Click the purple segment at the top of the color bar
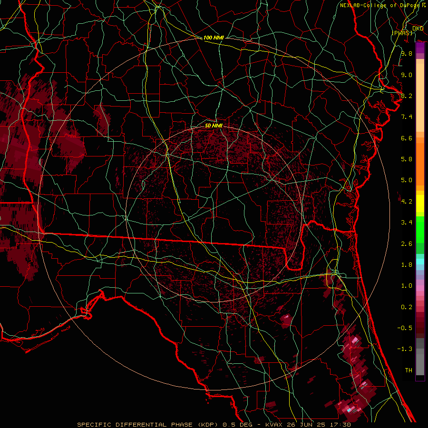The image size is (428, 428). pos(420,48)
